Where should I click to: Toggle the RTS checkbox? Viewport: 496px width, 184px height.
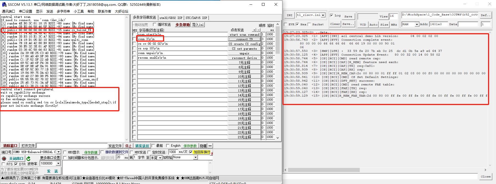[x=3, y=164]
